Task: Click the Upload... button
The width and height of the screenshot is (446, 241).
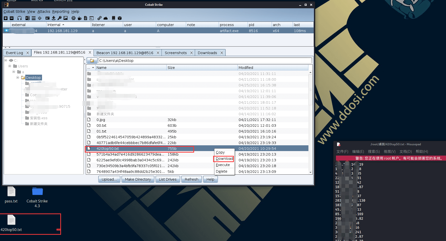Action: pos(109,179)
